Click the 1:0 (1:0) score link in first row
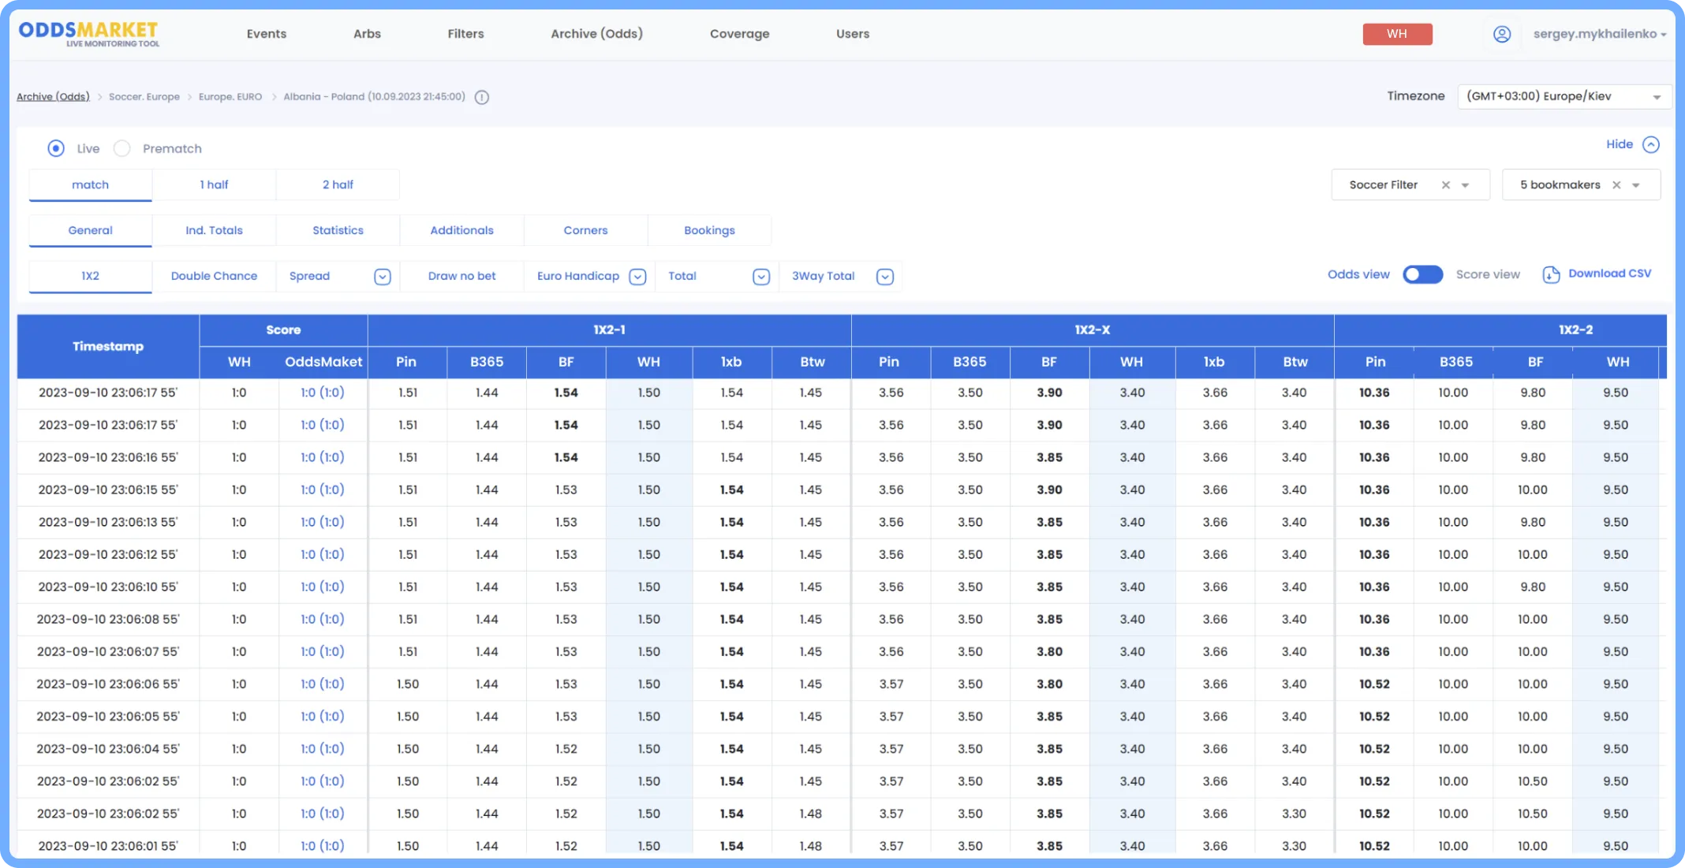 (322, 393)
